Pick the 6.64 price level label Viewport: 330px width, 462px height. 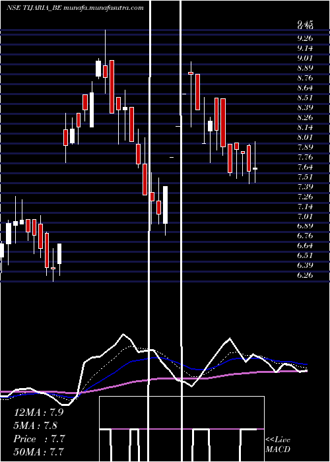[x=305, y=246]
